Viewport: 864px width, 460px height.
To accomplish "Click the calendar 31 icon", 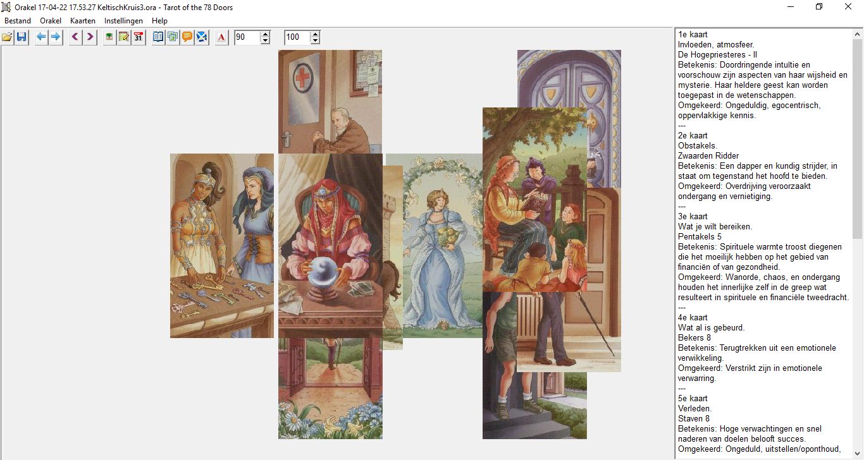I will (139, 37).
